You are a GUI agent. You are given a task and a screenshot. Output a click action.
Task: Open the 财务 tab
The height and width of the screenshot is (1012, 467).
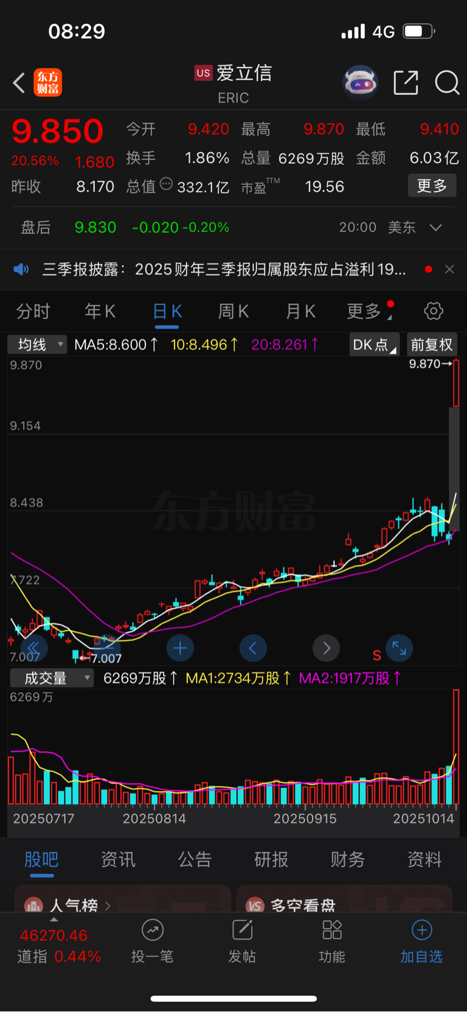point(348,859)
